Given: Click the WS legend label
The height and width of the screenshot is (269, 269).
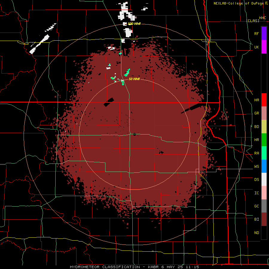Looking at the screenshot, I should pos(257,166).
